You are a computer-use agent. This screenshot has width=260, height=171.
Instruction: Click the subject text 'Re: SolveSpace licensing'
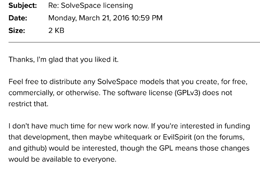pos(90,6)
